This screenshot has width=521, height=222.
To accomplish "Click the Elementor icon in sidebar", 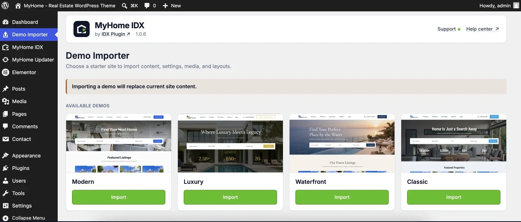I will click(6, 72).
